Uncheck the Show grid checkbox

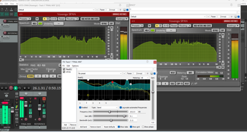[x=131, y=127]
